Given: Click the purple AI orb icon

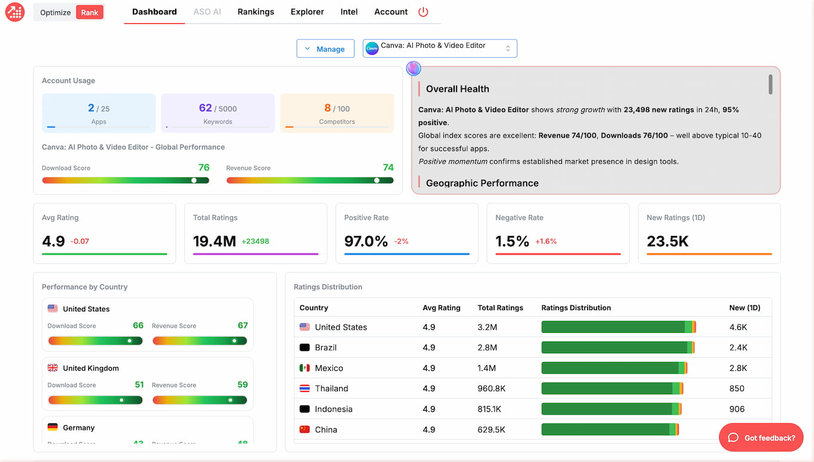Looking at the screenshot, I should coord(414,68).
